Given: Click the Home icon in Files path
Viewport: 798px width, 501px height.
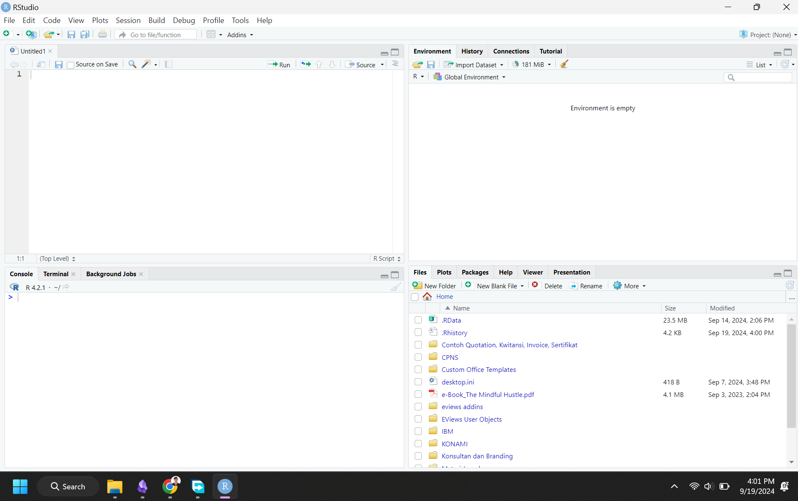Looking at the screenshot, I should coord(427,296).
